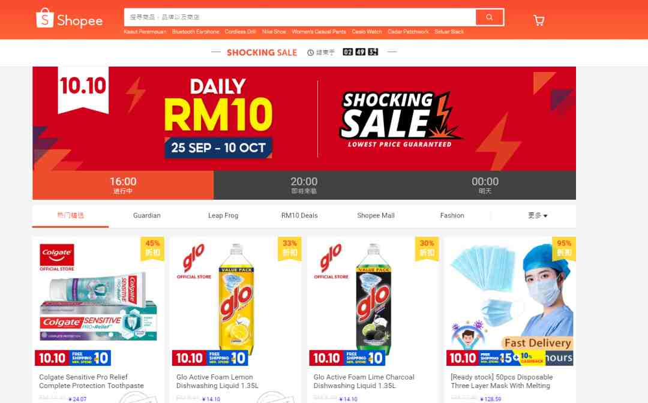The height and width of the screenshot is (403, 648).
Task: Open the Shopee Mall tab
Action: (376, 215)
